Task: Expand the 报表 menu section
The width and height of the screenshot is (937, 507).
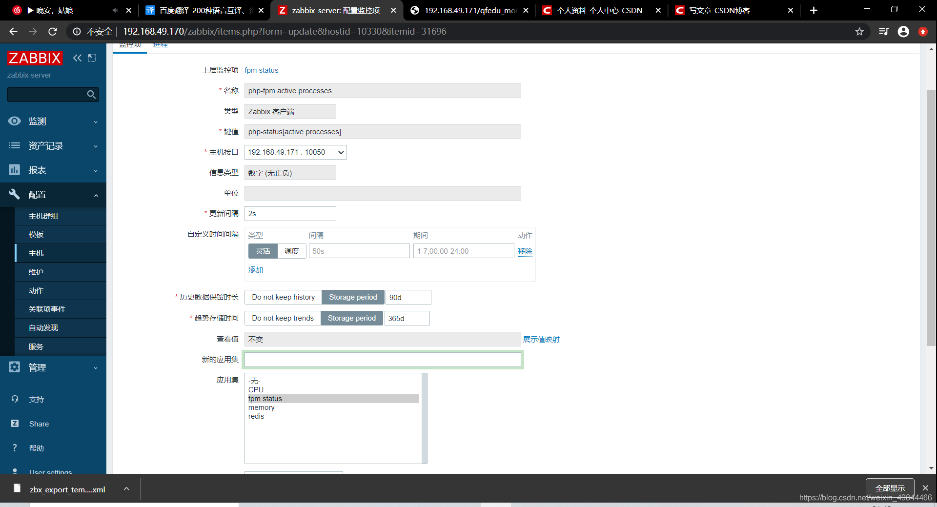Action: point(96,171)
